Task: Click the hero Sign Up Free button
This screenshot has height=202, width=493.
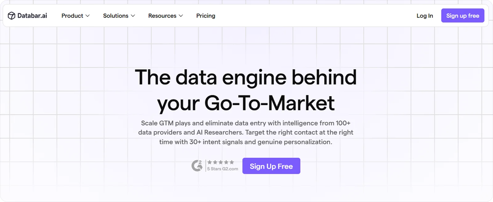Action: pos(271,166)
